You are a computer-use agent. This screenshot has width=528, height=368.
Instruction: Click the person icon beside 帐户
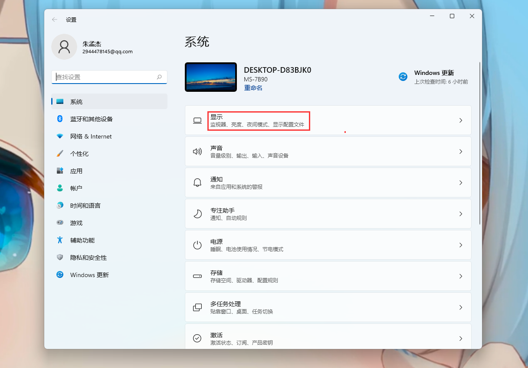click(60, 188)
